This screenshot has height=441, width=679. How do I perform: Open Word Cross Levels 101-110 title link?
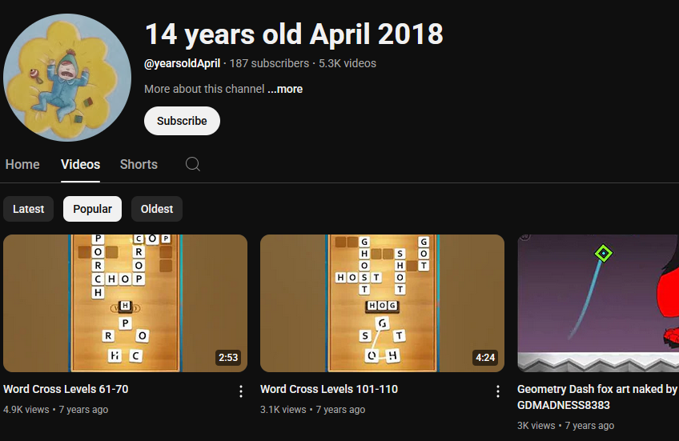pyautogui.click(x=329, y=389)
